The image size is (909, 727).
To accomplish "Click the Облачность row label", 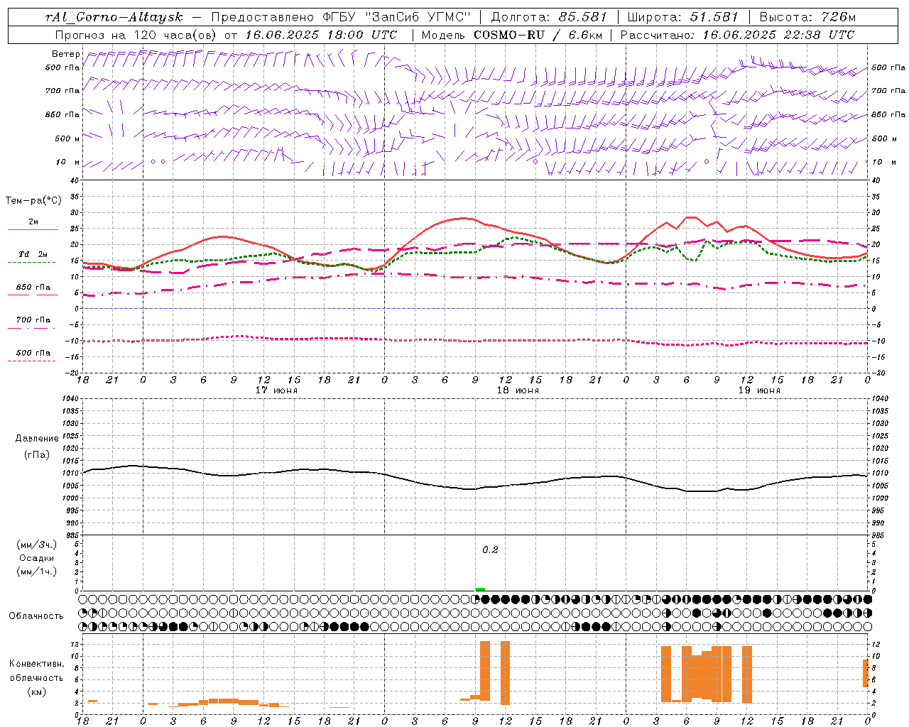I will (36, 616).
